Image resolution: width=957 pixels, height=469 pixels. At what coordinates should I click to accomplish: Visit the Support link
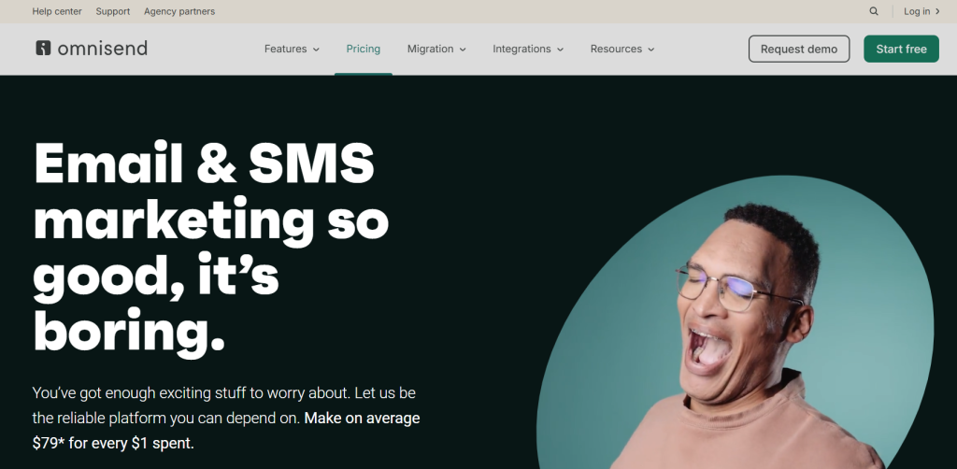[113, 11]
